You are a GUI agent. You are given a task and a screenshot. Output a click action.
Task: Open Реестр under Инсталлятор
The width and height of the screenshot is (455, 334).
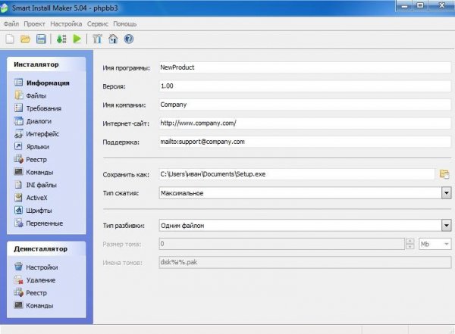click(x=36, y=160)
